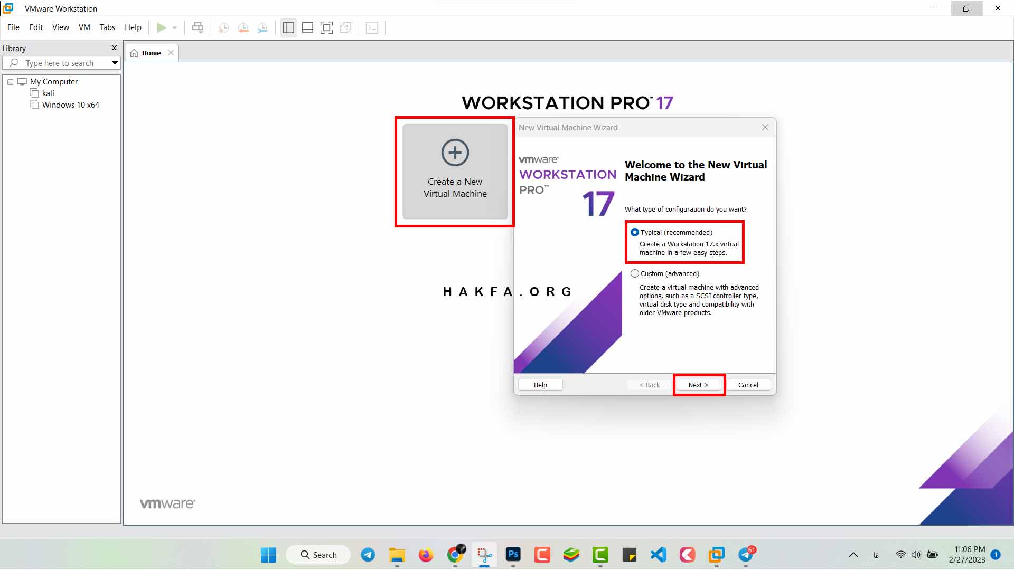This screenshot has height=570, width=1014.
Task: Click the volume speaker tray icon
Action: [916, 555]
